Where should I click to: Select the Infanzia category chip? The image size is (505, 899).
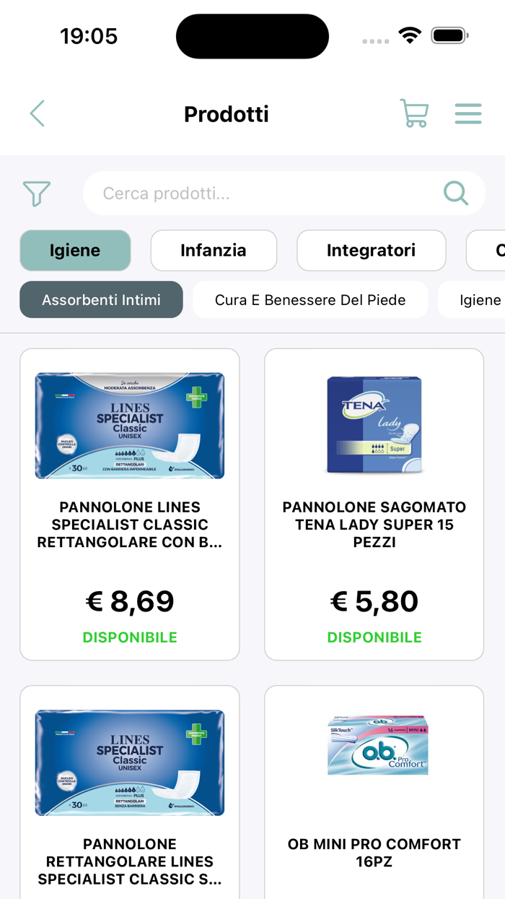[x=214, y=250]
